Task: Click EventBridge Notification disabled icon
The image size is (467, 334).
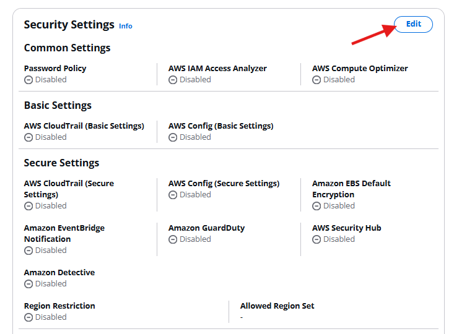Action: [x=28, y=250]
